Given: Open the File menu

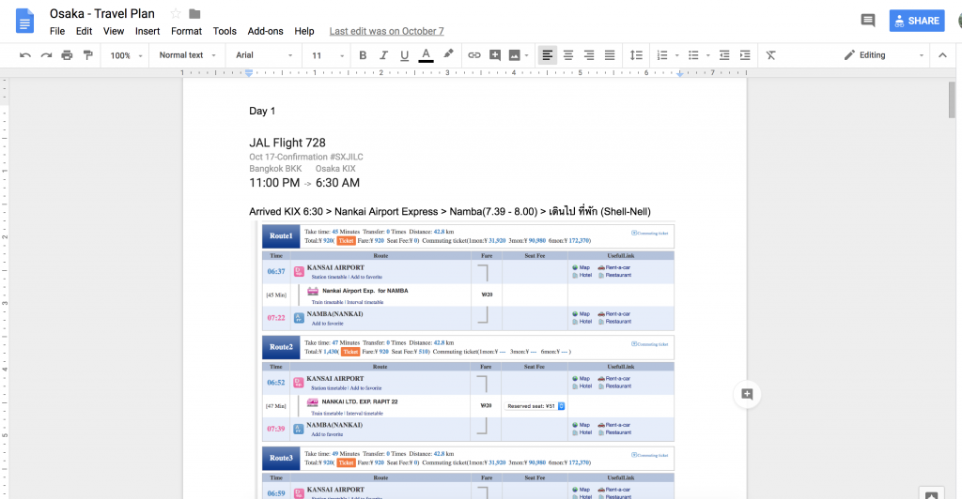Looking at the screenshot, I should pyautogui.click(x=57, y=31).
